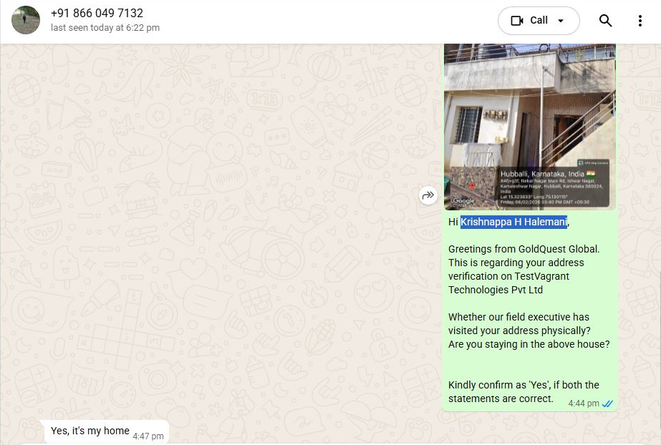
Task: Click the Google map inset on photo
Action: coord(473,187)
